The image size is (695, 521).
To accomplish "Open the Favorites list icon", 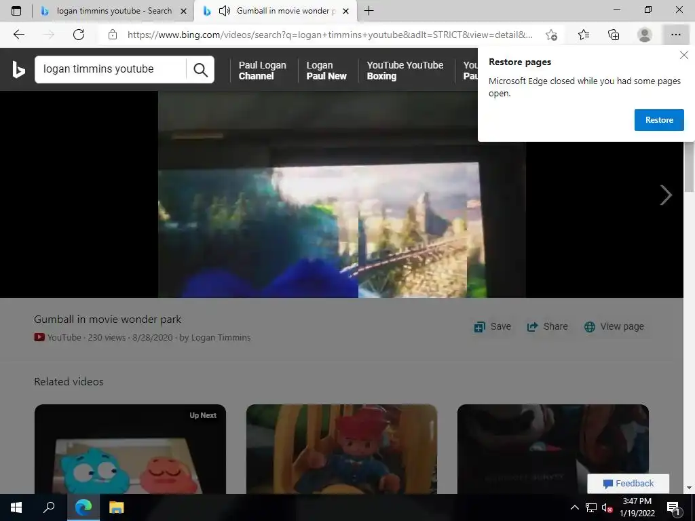I will (x=584, y=35).
